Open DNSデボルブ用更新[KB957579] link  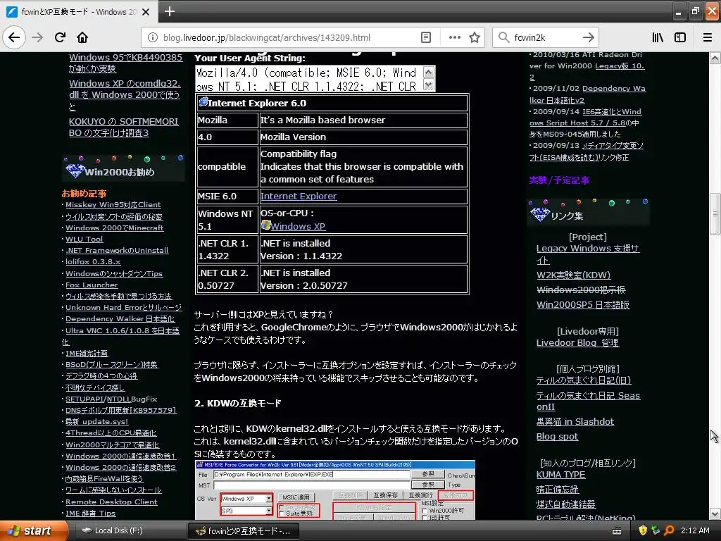[121, 411]
